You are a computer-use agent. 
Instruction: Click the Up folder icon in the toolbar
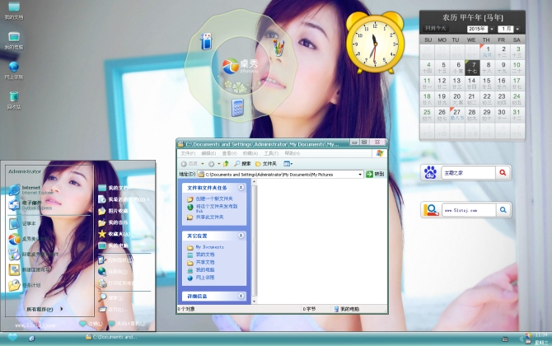pos(226,164)
